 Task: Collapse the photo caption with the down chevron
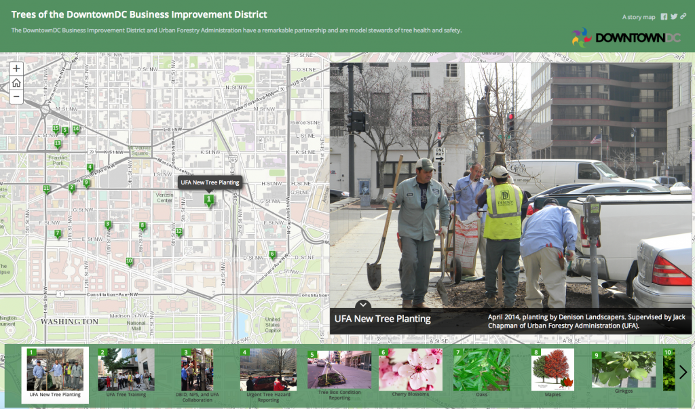(363, 305)
